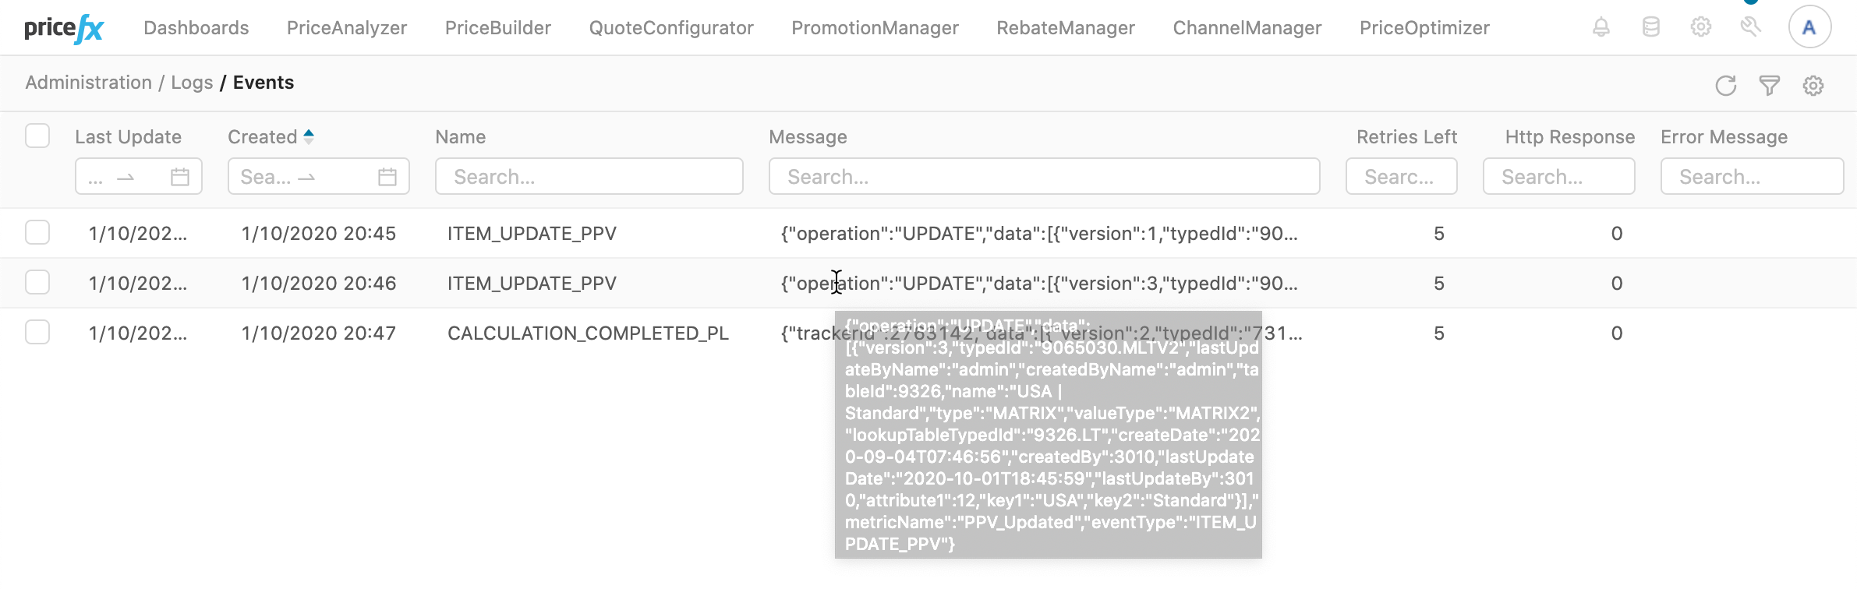The image size is (1857, 589).
Task: Open the PriceAnalyzer menu
Action: point(346,28)
